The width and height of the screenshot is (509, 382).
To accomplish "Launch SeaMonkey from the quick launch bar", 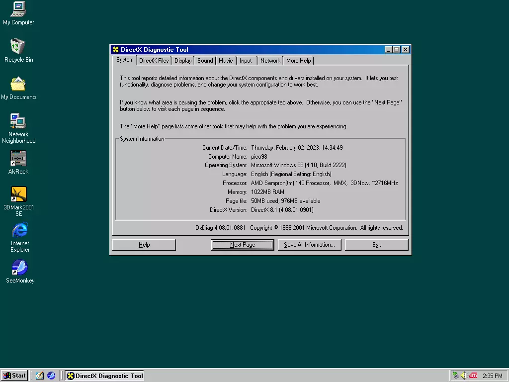I will [x=51, y=376].
